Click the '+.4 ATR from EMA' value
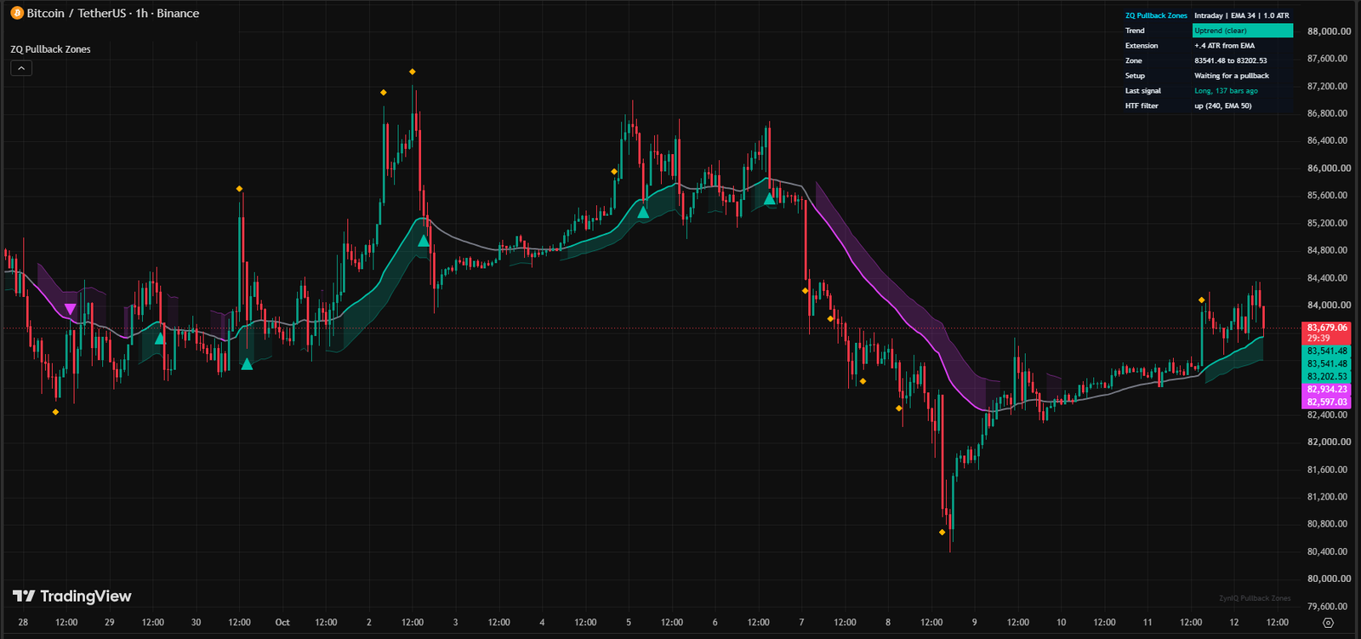Viewport: 1361px width, 639px height. coord(1224,46)
